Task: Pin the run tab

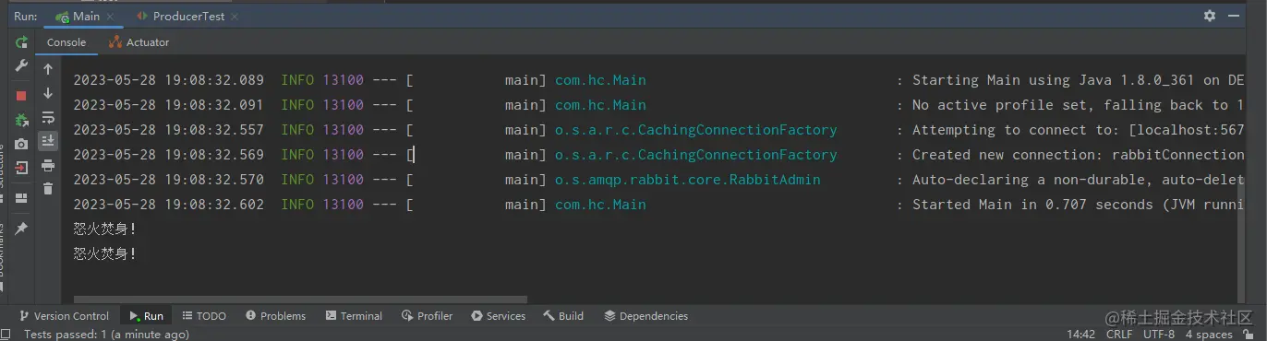Action: click(21, 228)
